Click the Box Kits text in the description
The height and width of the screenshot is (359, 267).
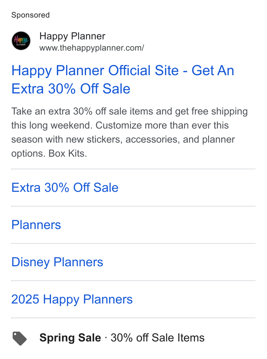[x=68, y=154]
